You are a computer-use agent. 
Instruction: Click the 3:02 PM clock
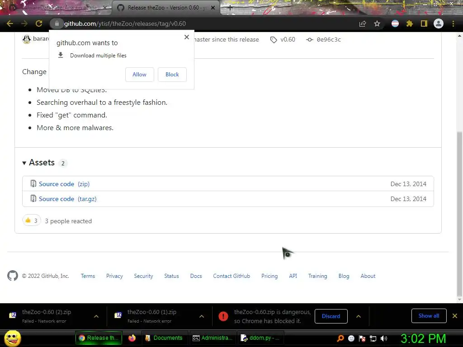(423, 338)
